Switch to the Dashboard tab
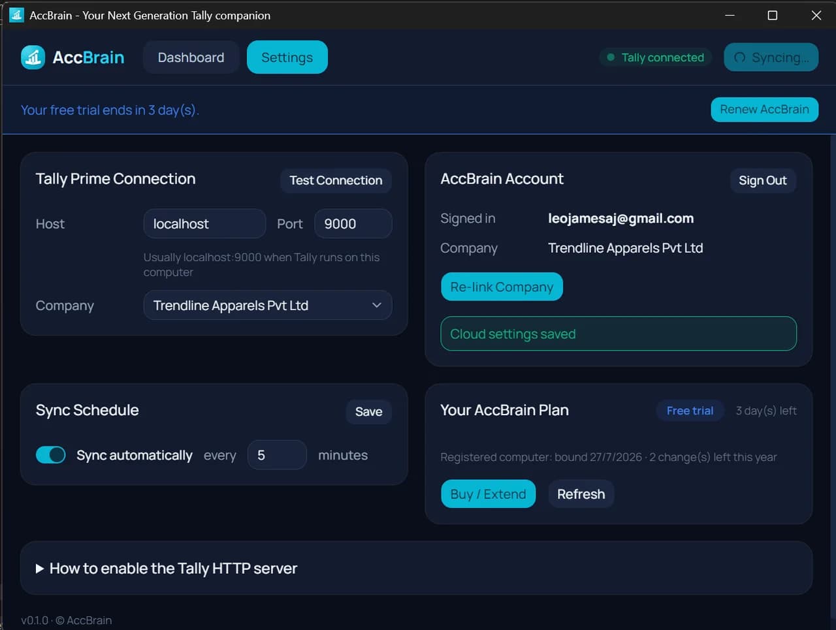The image size is (836, 630). pos(191,57)
